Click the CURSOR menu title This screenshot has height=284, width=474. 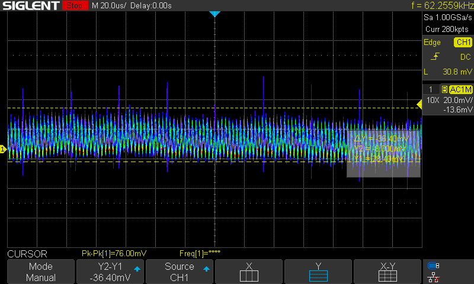[27, 253]
